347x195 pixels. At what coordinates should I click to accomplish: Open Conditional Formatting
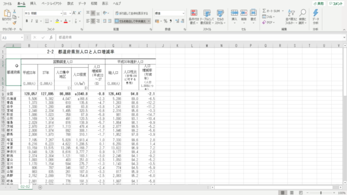pos(194,17)
